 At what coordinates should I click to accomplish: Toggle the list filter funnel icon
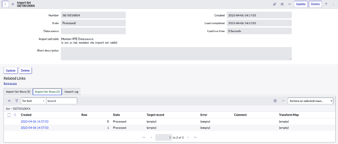click(17, 101)
